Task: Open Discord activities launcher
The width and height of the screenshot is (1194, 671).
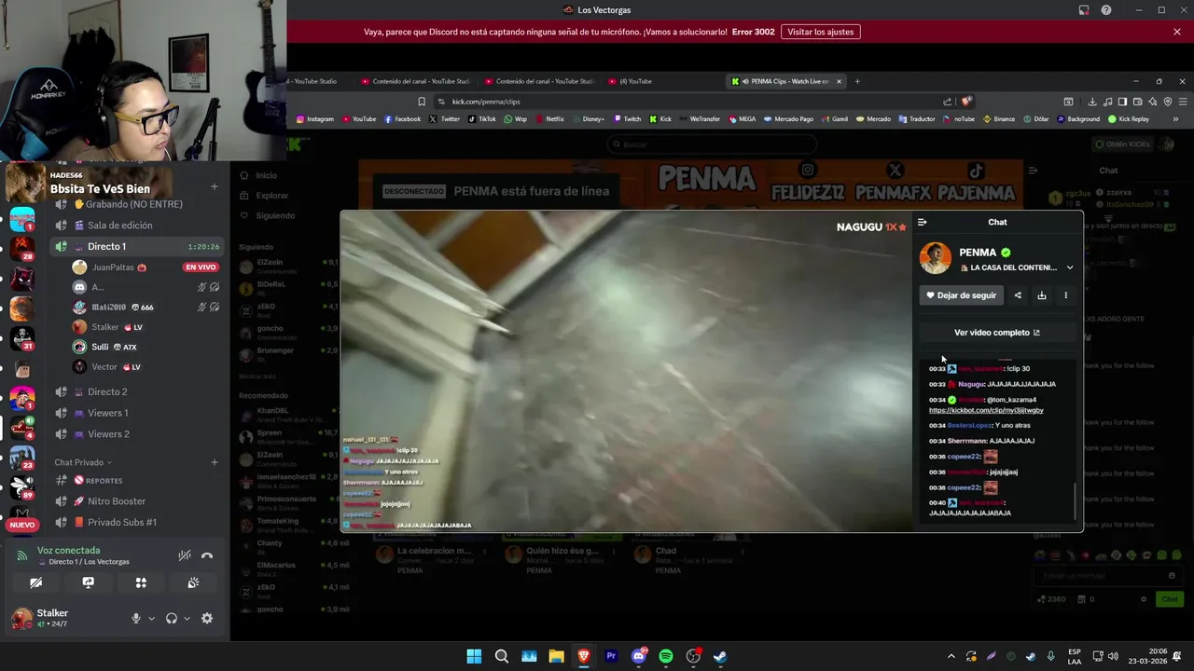Action: point(141,582)
